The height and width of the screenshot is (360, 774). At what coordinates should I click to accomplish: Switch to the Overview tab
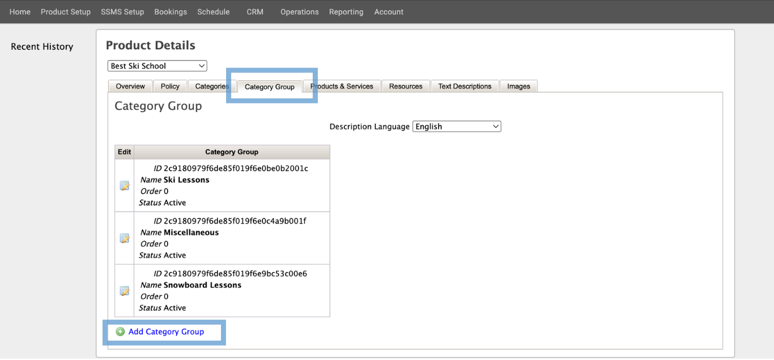(130, 86)
